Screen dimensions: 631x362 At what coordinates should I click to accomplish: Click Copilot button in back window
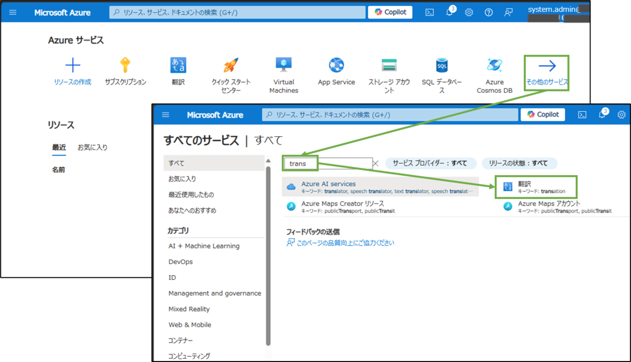[390, 12]
